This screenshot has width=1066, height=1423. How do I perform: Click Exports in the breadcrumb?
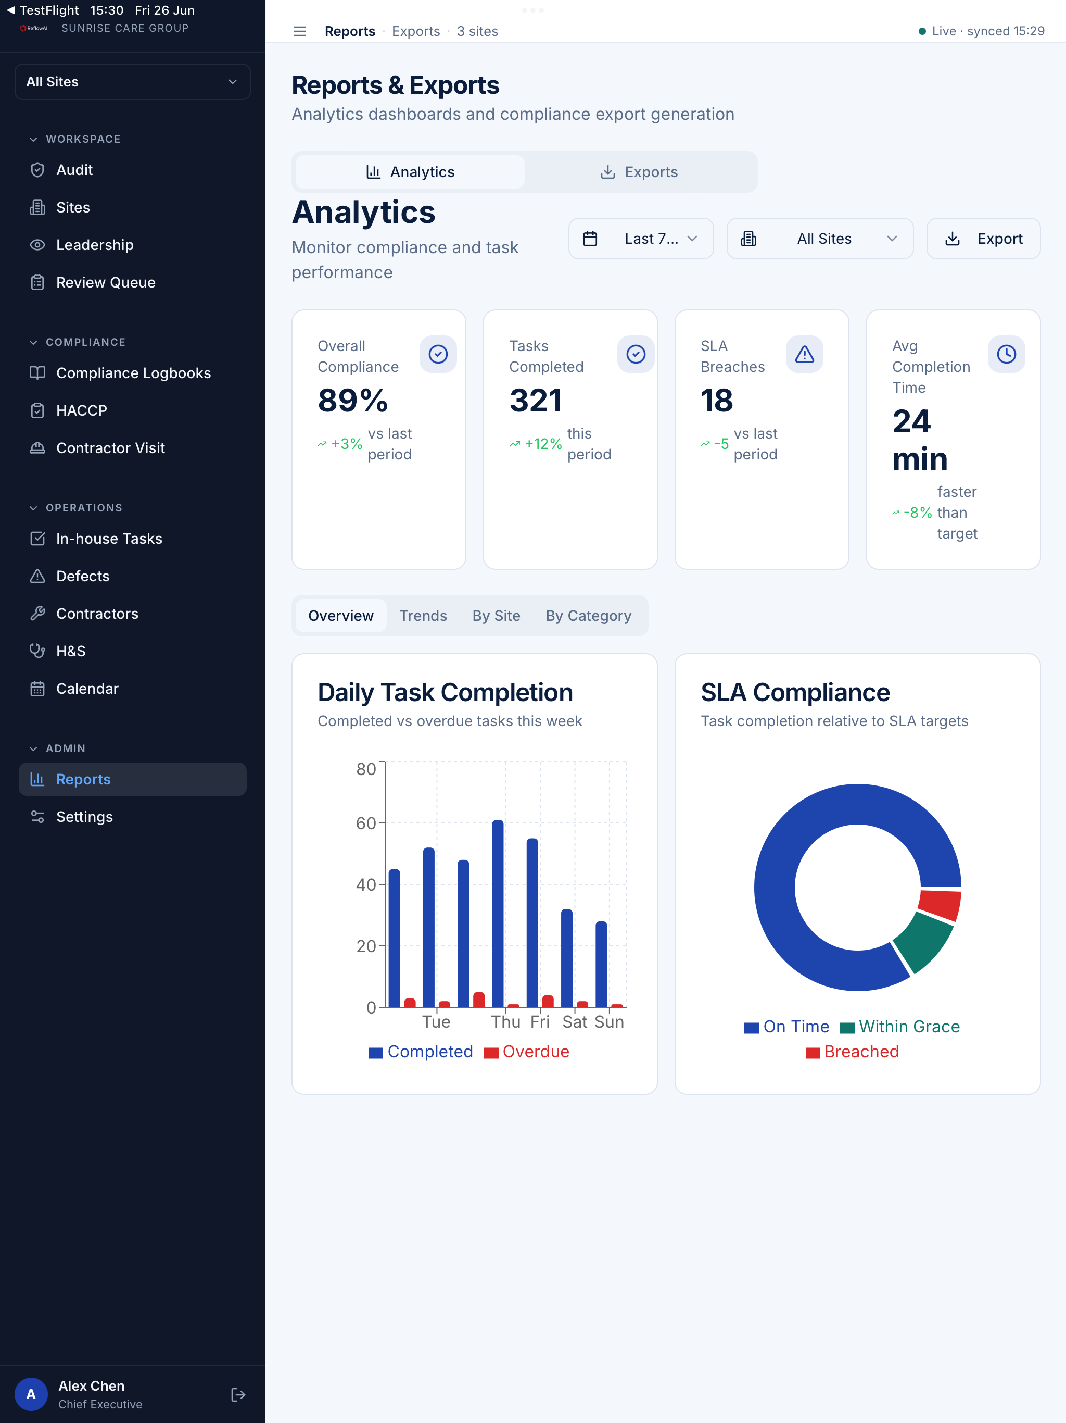[x=416, y=31]
